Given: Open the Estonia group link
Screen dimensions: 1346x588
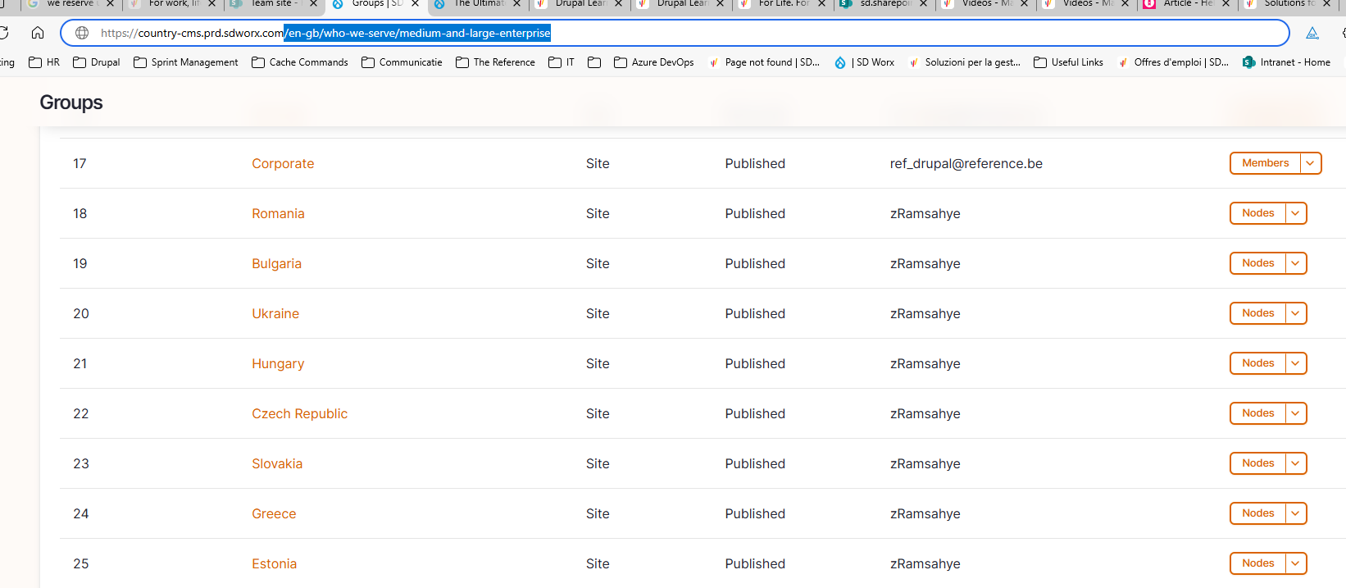Looking at the screenshot, I should click(x=274, y=563).
